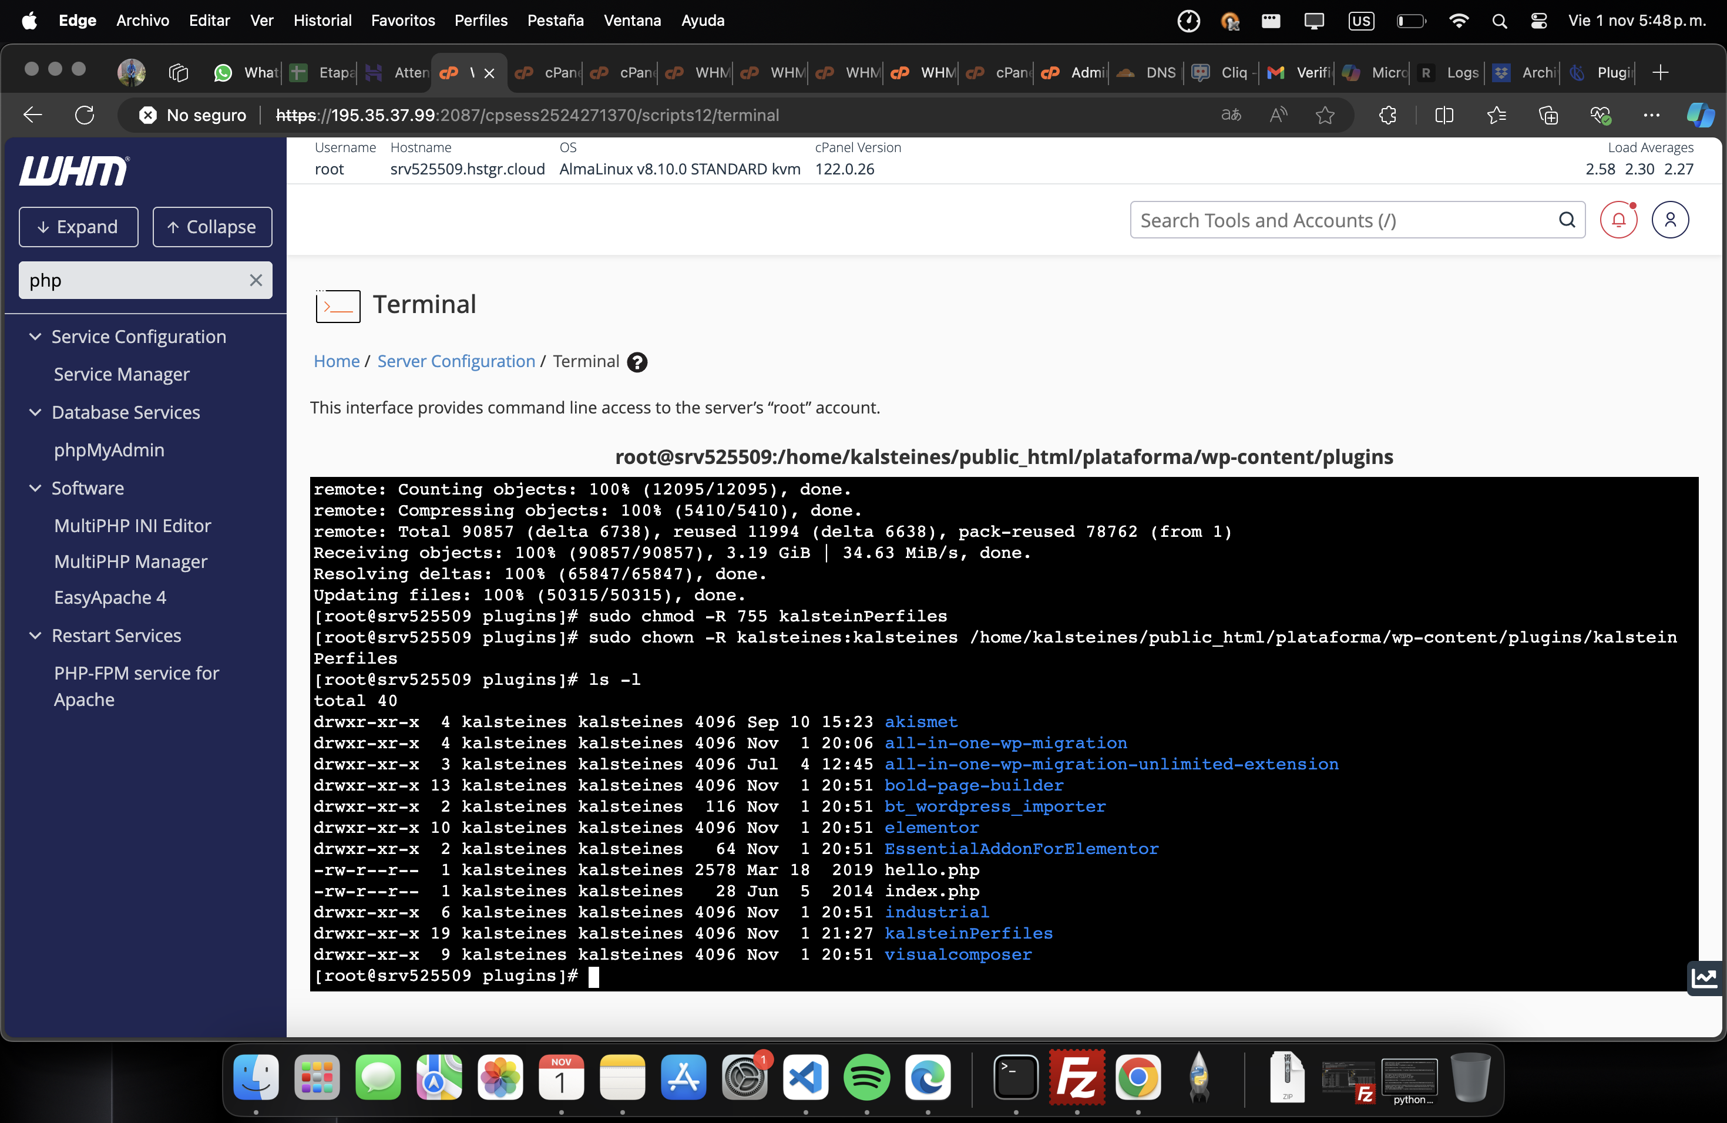This screenshot has height=1123, width=1727.
Task: Open the favorites list icon
Action: tap(1496, 115)
